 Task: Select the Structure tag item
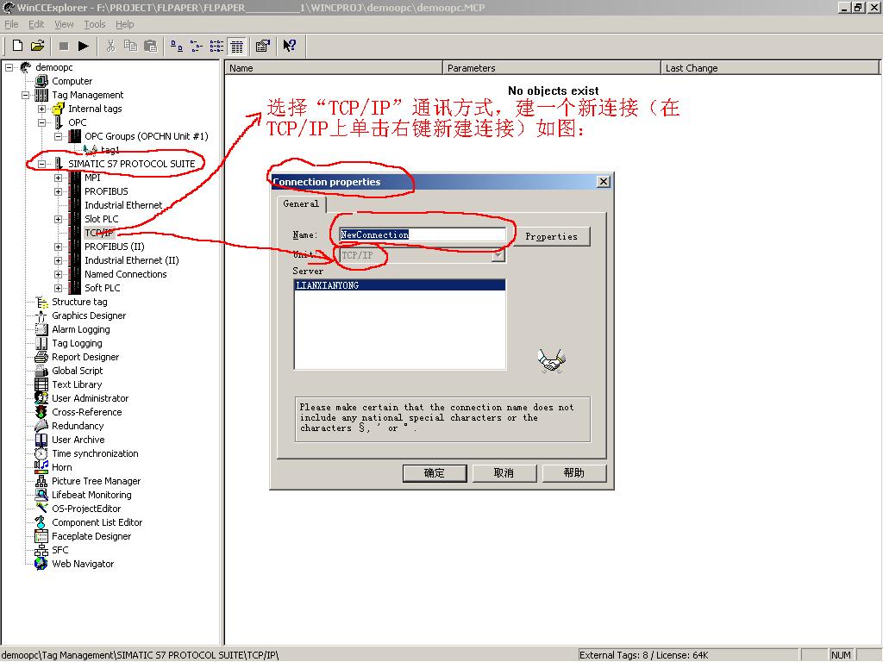point(79,302)
